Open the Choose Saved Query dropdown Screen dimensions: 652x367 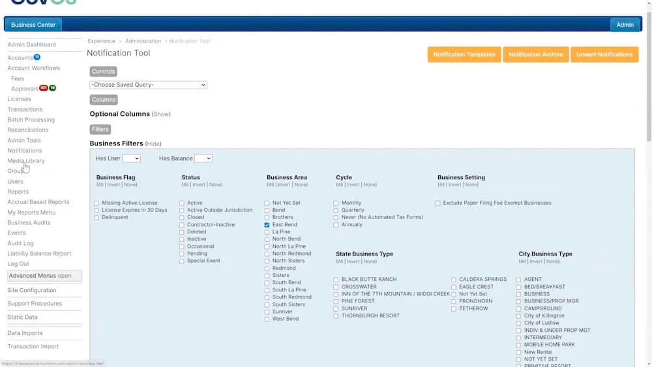point(148,85)
